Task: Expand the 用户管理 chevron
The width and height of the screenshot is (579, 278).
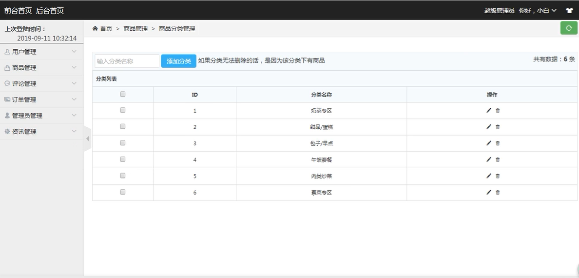Action: tap(74, 52)
